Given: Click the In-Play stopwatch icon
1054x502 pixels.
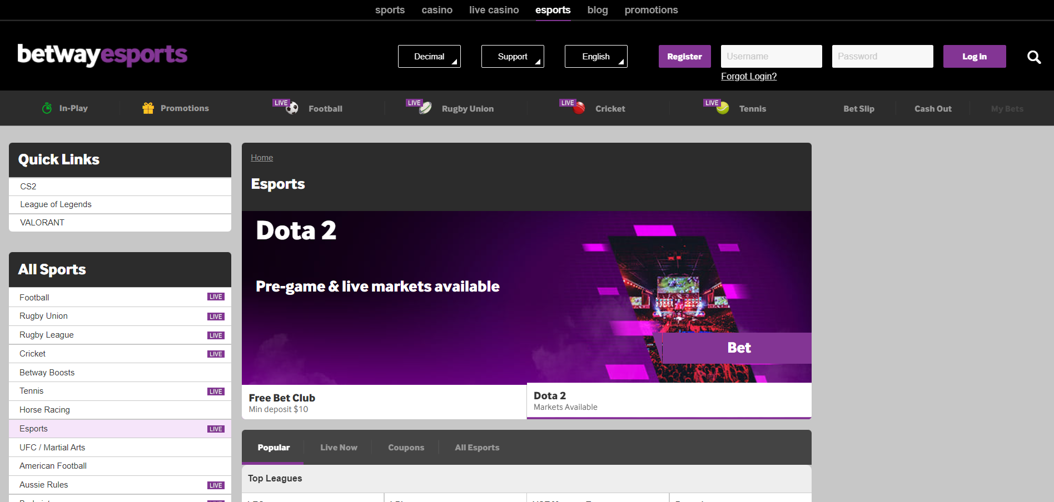Looking at the screenshot, I should (x=47, y=108).
